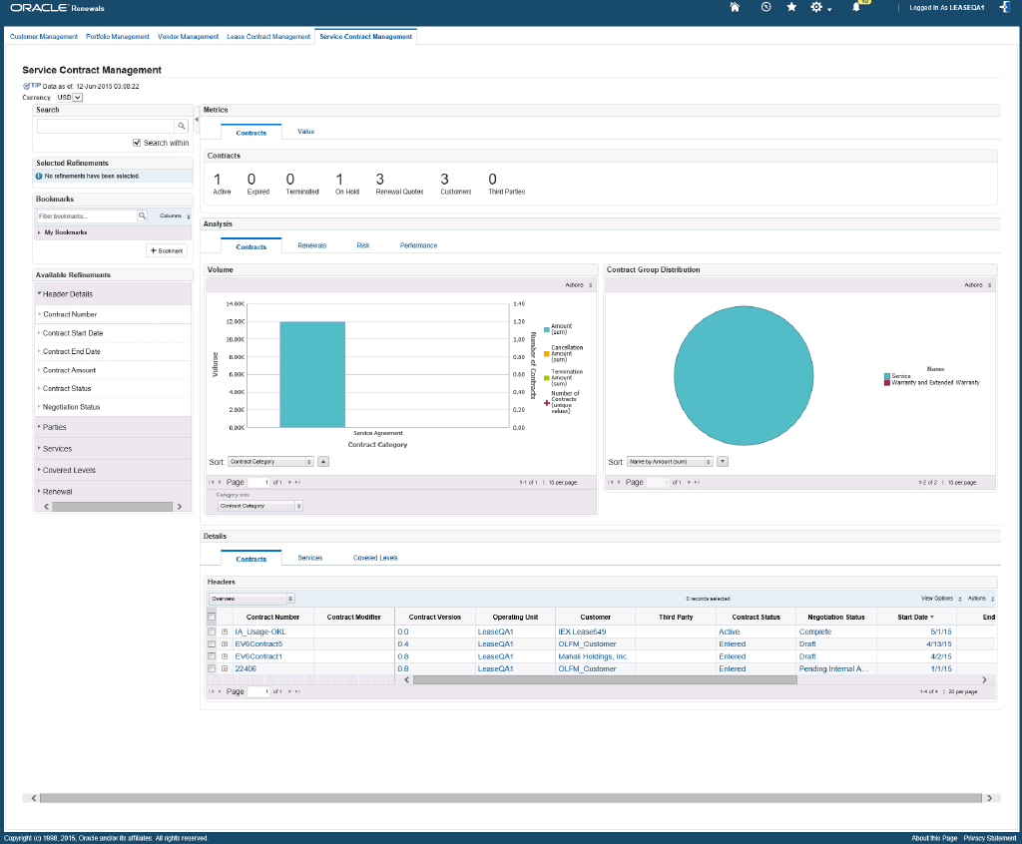Open the Overview view dropdown

tap(252, 599)
